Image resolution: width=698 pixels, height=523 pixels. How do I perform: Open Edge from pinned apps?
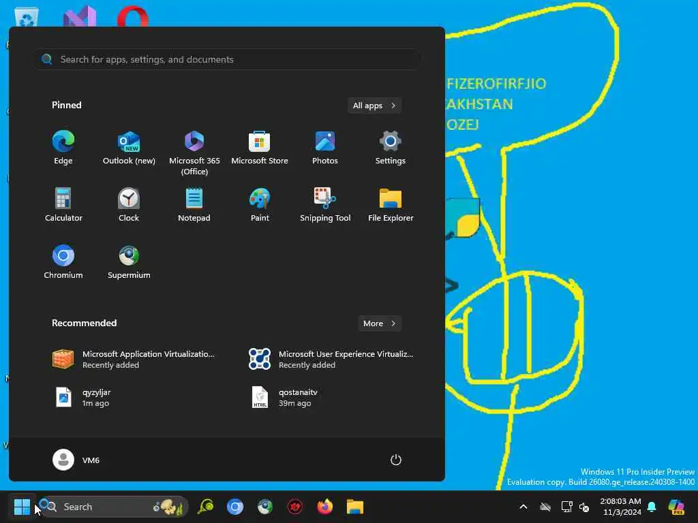(x=63, y=148)
